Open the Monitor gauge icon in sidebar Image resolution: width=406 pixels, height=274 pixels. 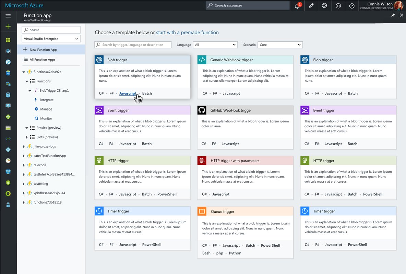tap(8, 161)
